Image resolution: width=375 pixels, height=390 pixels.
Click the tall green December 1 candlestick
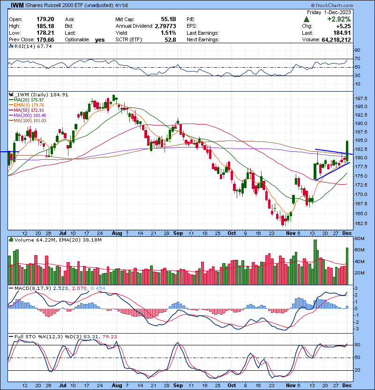(x=347, y=147)
